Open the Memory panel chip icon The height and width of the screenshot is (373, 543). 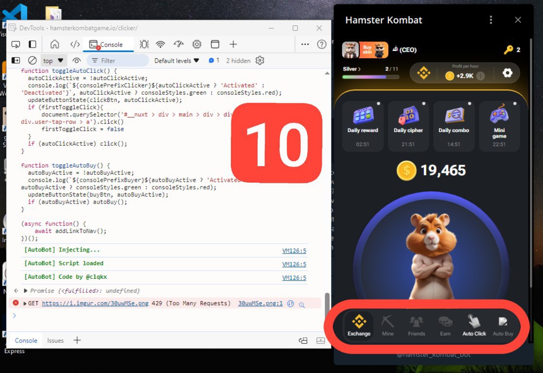197,44
